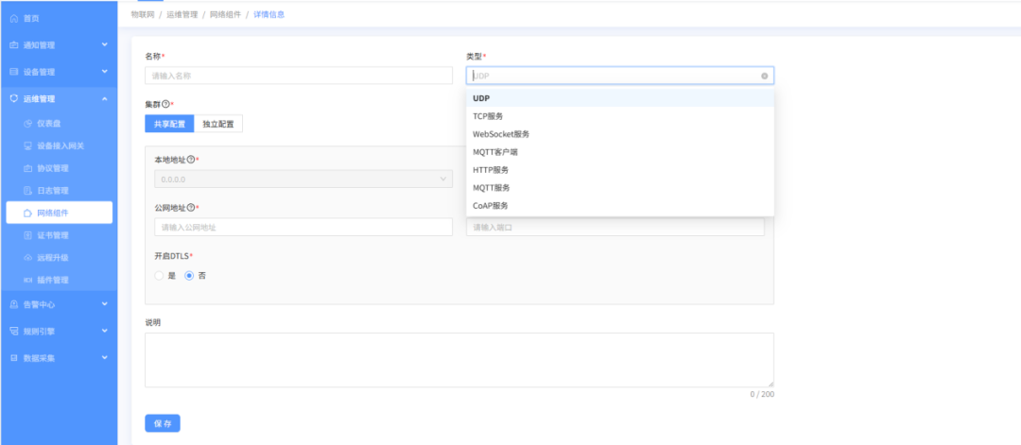Viewport: 1021px width, 445px height.
Task: Click the 日志管理 icon in sidebar
Action: pos(28,191)
